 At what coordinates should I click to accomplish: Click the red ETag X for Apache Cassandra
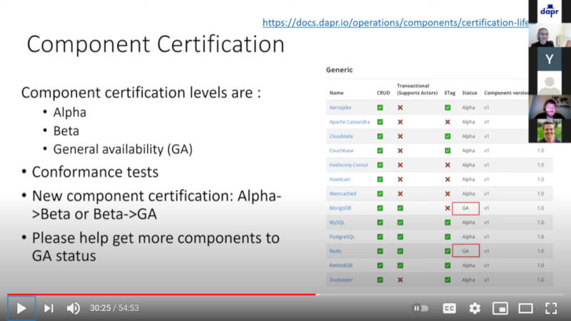coord(448,122)
